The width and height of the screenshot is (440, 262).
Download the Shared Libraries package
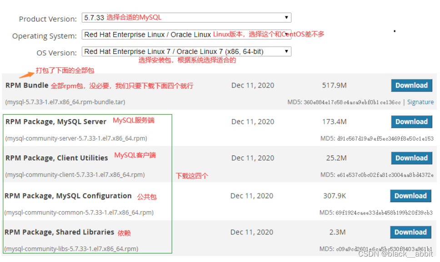[410, 232]
